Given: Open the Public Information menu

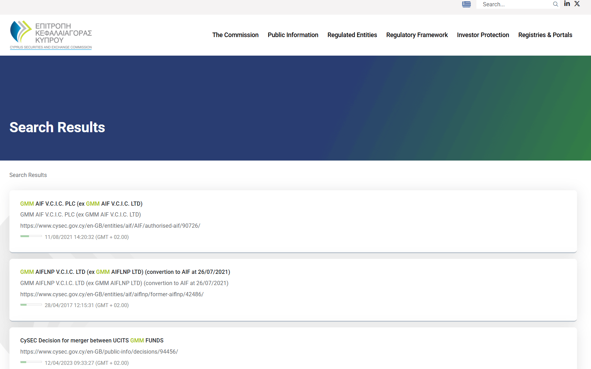Looking at the screenshot, I should [293, 35].
